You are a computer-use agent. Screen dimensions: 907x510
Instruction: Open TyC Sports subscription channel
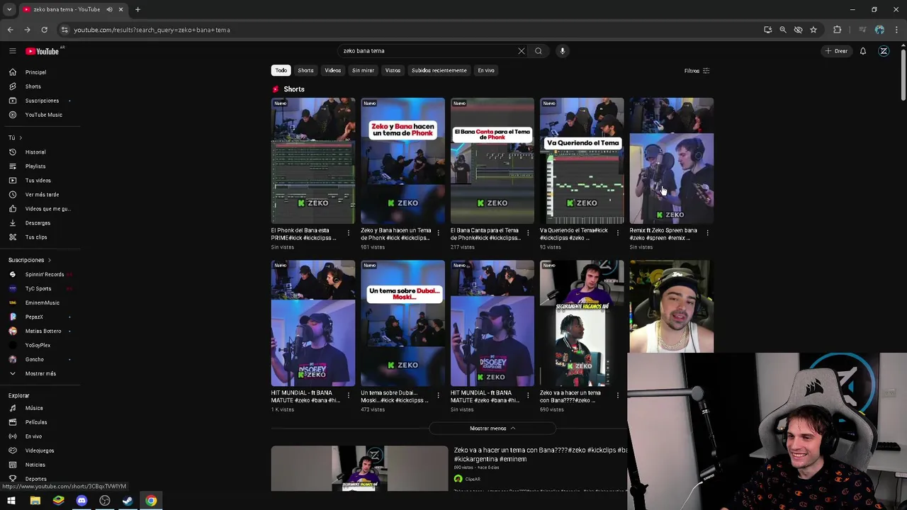click(x=40, y=288)
